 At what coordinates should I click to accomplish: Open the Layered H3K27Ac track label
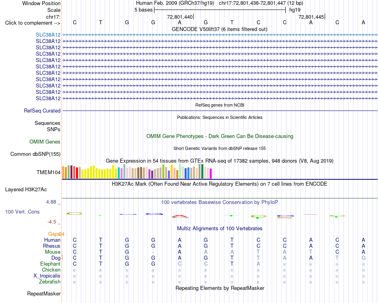(x=26, y=190)
